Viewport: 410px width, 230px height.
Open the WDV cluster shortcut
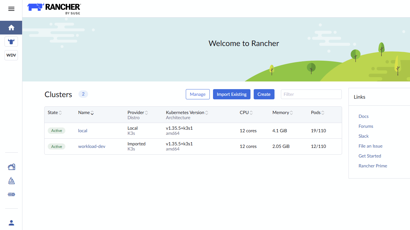coord(11,55)
